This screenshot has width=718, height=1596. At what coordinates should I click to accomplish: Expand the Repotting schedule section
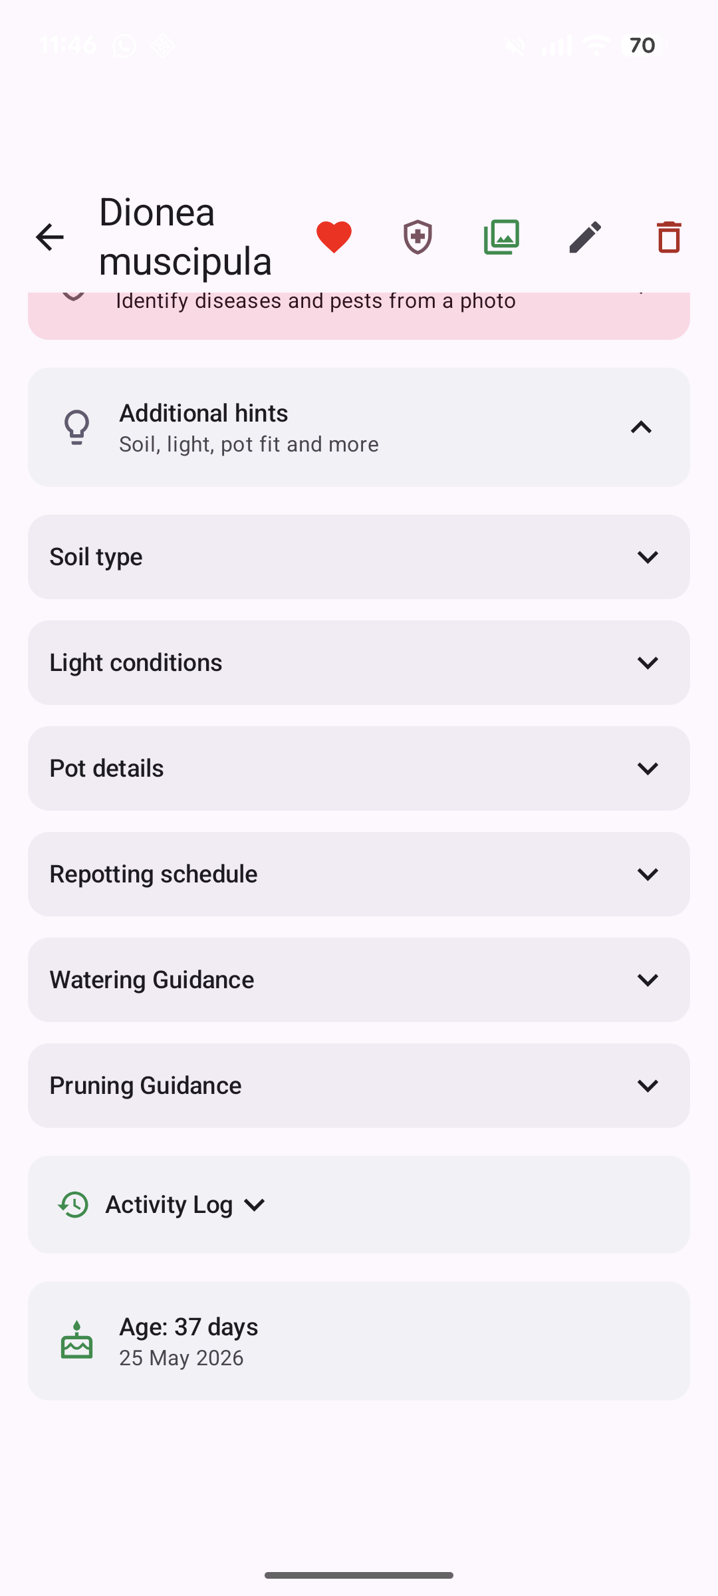(359, 874)
